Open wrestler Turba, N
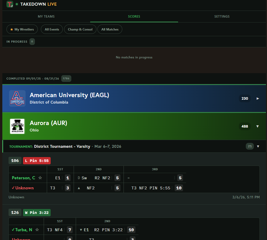This screenshot has height=240, width=267. click(x=24, y=230)
